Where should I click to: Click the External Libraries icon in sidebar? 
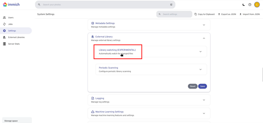(x=4, y=37)
